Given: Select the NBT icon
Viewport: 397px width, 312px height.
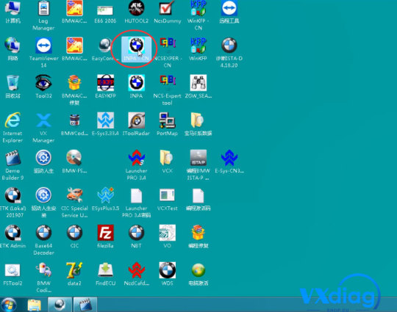Looking at the screenshot, I should coord(137,236).
